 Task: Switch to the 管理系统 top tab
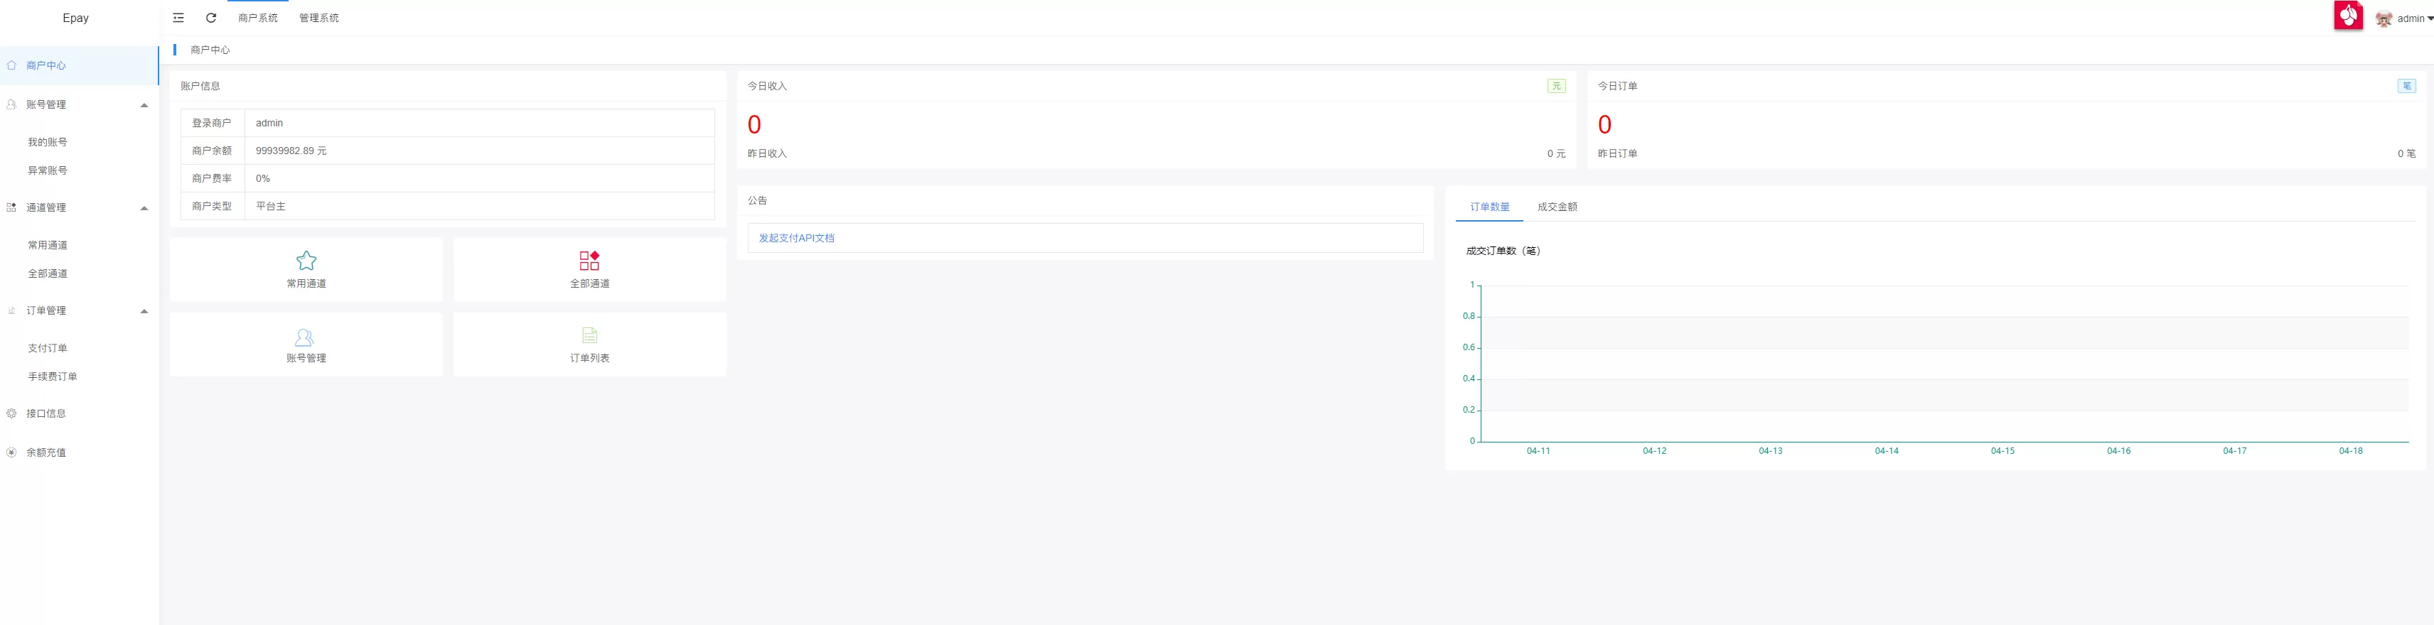(x=318, y=18)
